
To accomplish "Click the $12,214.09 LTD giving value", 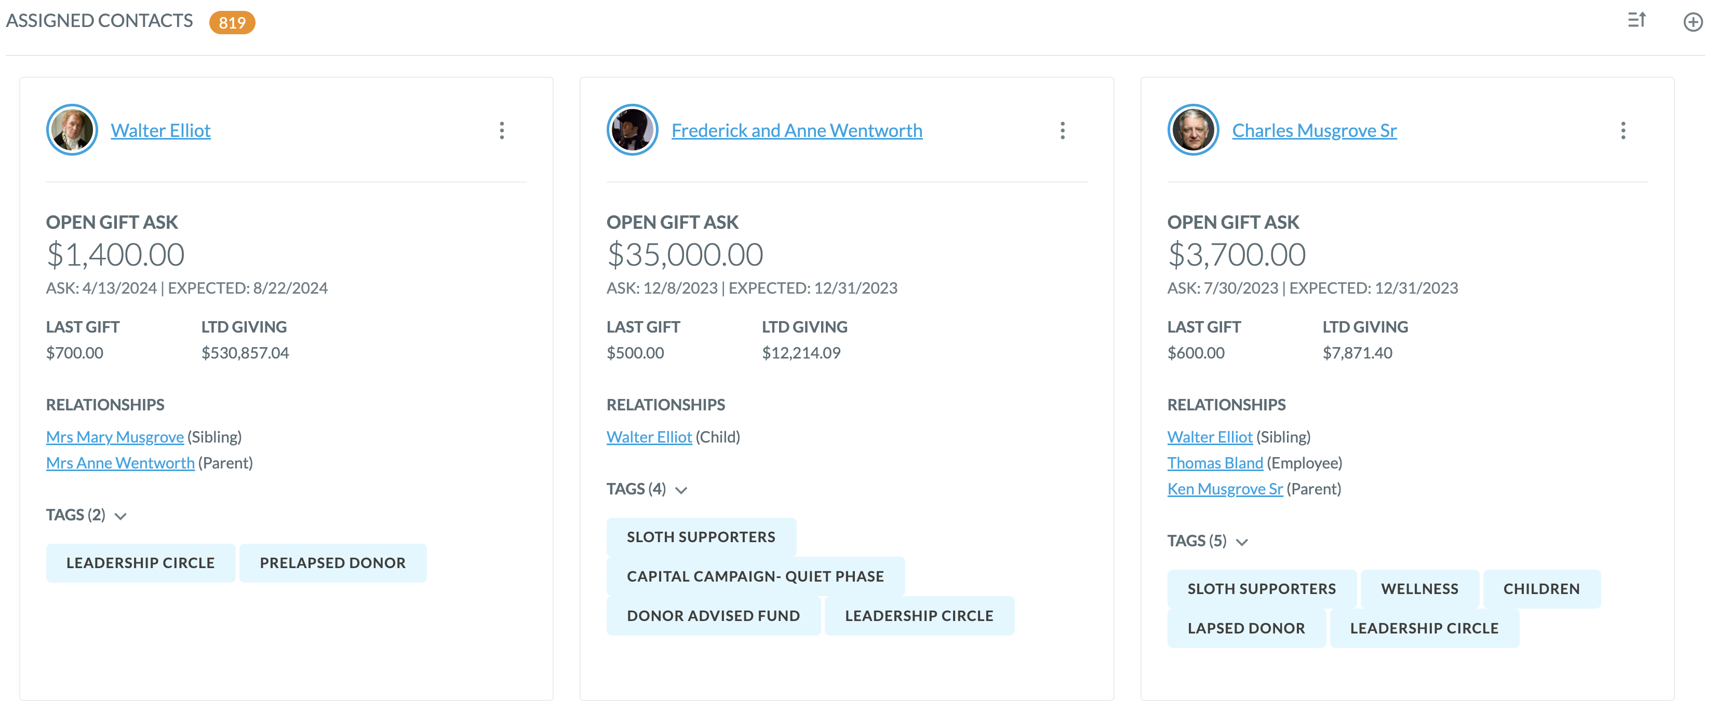I will pos(801,353).
